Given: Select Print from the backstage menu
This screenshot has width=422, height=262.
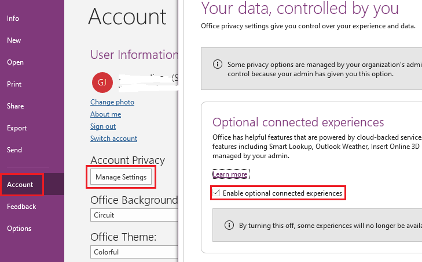Looking at the screenshot, I should (14, 84).
